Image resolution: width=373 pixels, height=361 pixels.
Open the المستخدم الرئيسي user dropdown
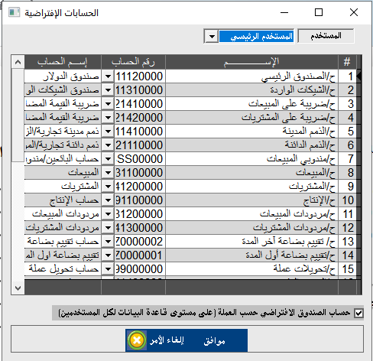(212, 37)
